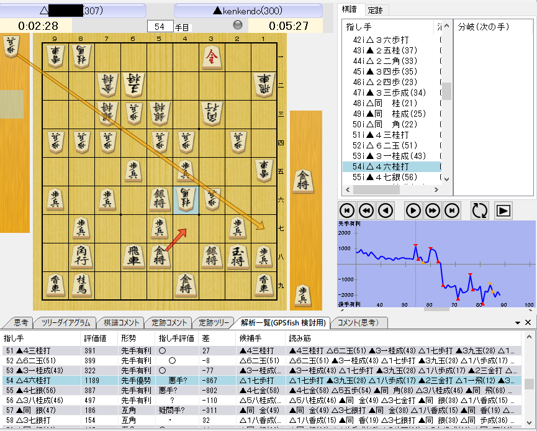
Task: Click the 指し手評価 column header
Action: (x=177, y=338)
